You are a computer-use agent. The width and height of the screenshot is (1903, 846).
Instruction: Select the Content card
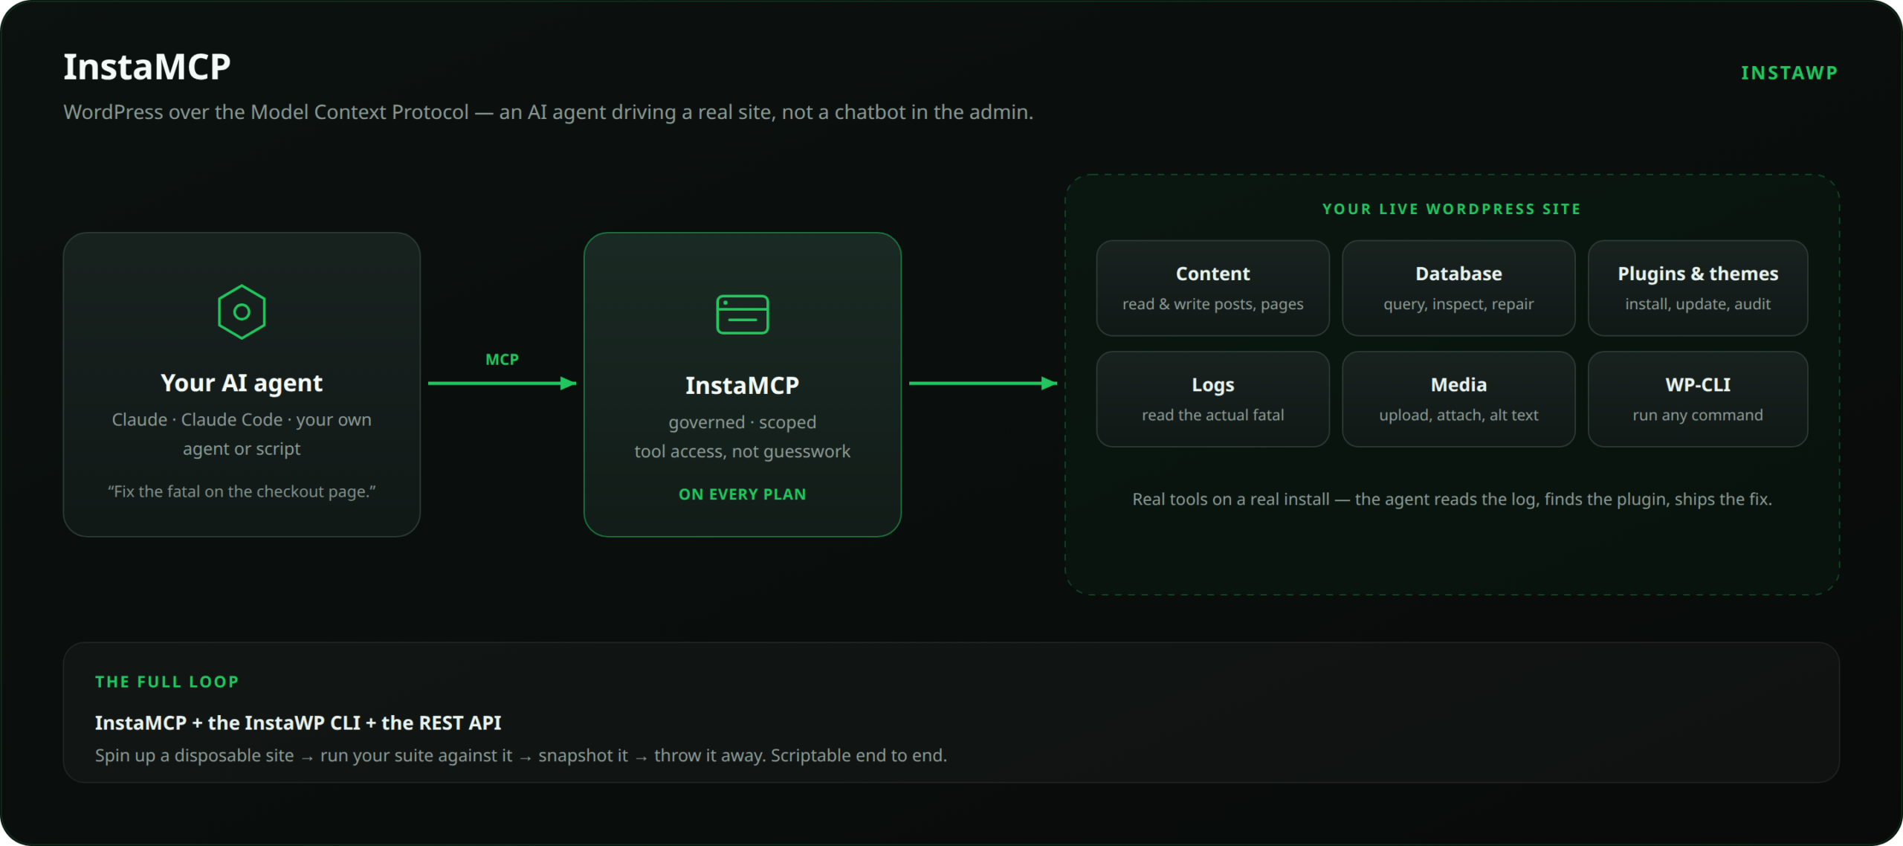pos(1212,288)
